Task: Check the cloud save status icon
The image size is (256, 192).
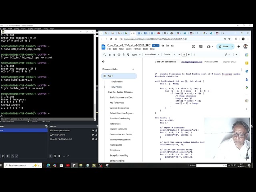Action: pyautogui.click(x=172, y=46)
